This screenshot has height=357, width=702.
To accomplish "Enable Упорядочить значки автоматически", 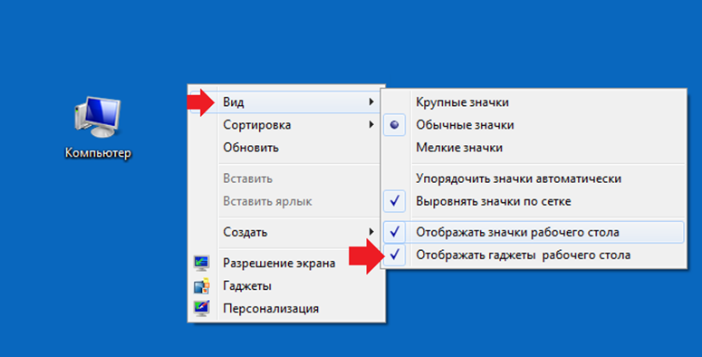I will point(518,178).
